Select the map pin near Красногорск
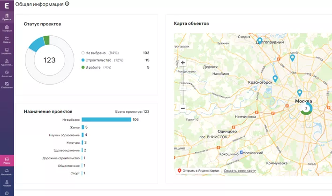Screen dimensions: 332x196 click(x=275, y=78)
